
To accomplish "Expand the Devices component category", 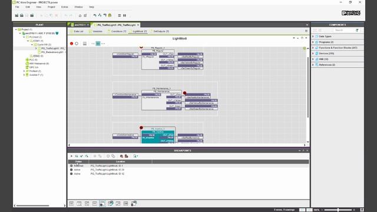I will click(313, 54).
